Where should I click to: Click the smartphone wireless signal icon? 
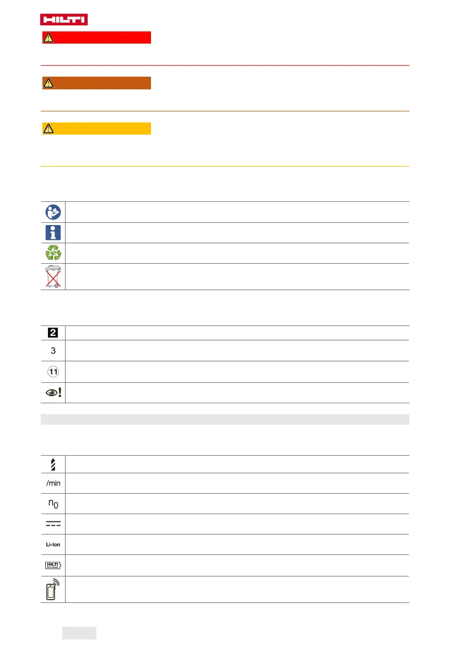53,590
